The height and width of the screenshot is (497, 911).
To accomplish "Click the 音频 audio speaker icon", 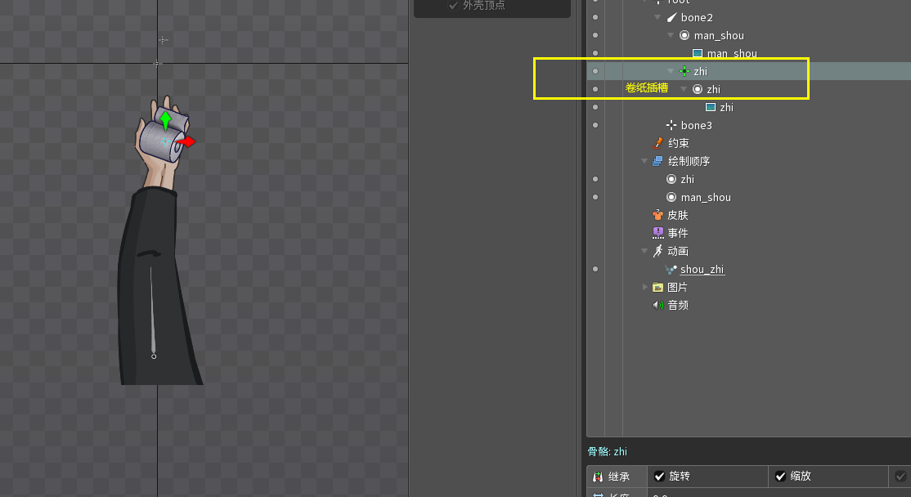I will 658,305.
